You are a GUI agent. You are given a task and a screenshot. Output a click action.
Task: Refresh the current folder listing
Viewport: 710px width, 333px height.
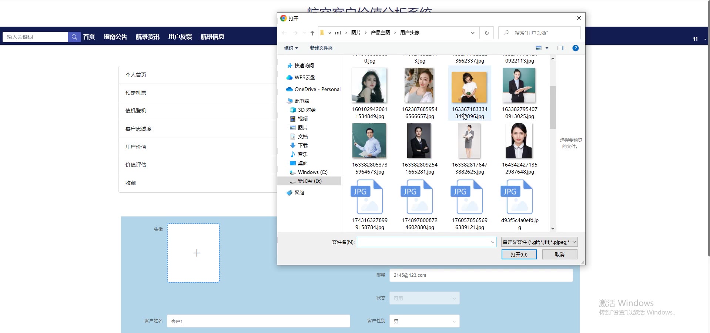tap(487, 33)
